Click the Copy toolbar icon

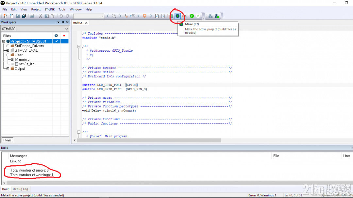click(47, 16)
